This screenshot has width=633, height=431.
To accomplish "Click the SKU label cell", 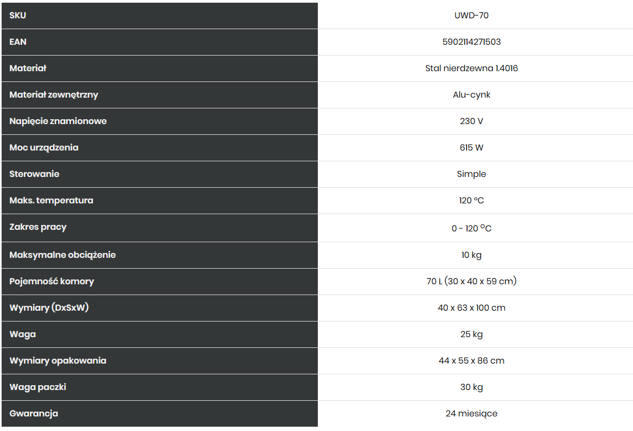I will click(159, 15).
